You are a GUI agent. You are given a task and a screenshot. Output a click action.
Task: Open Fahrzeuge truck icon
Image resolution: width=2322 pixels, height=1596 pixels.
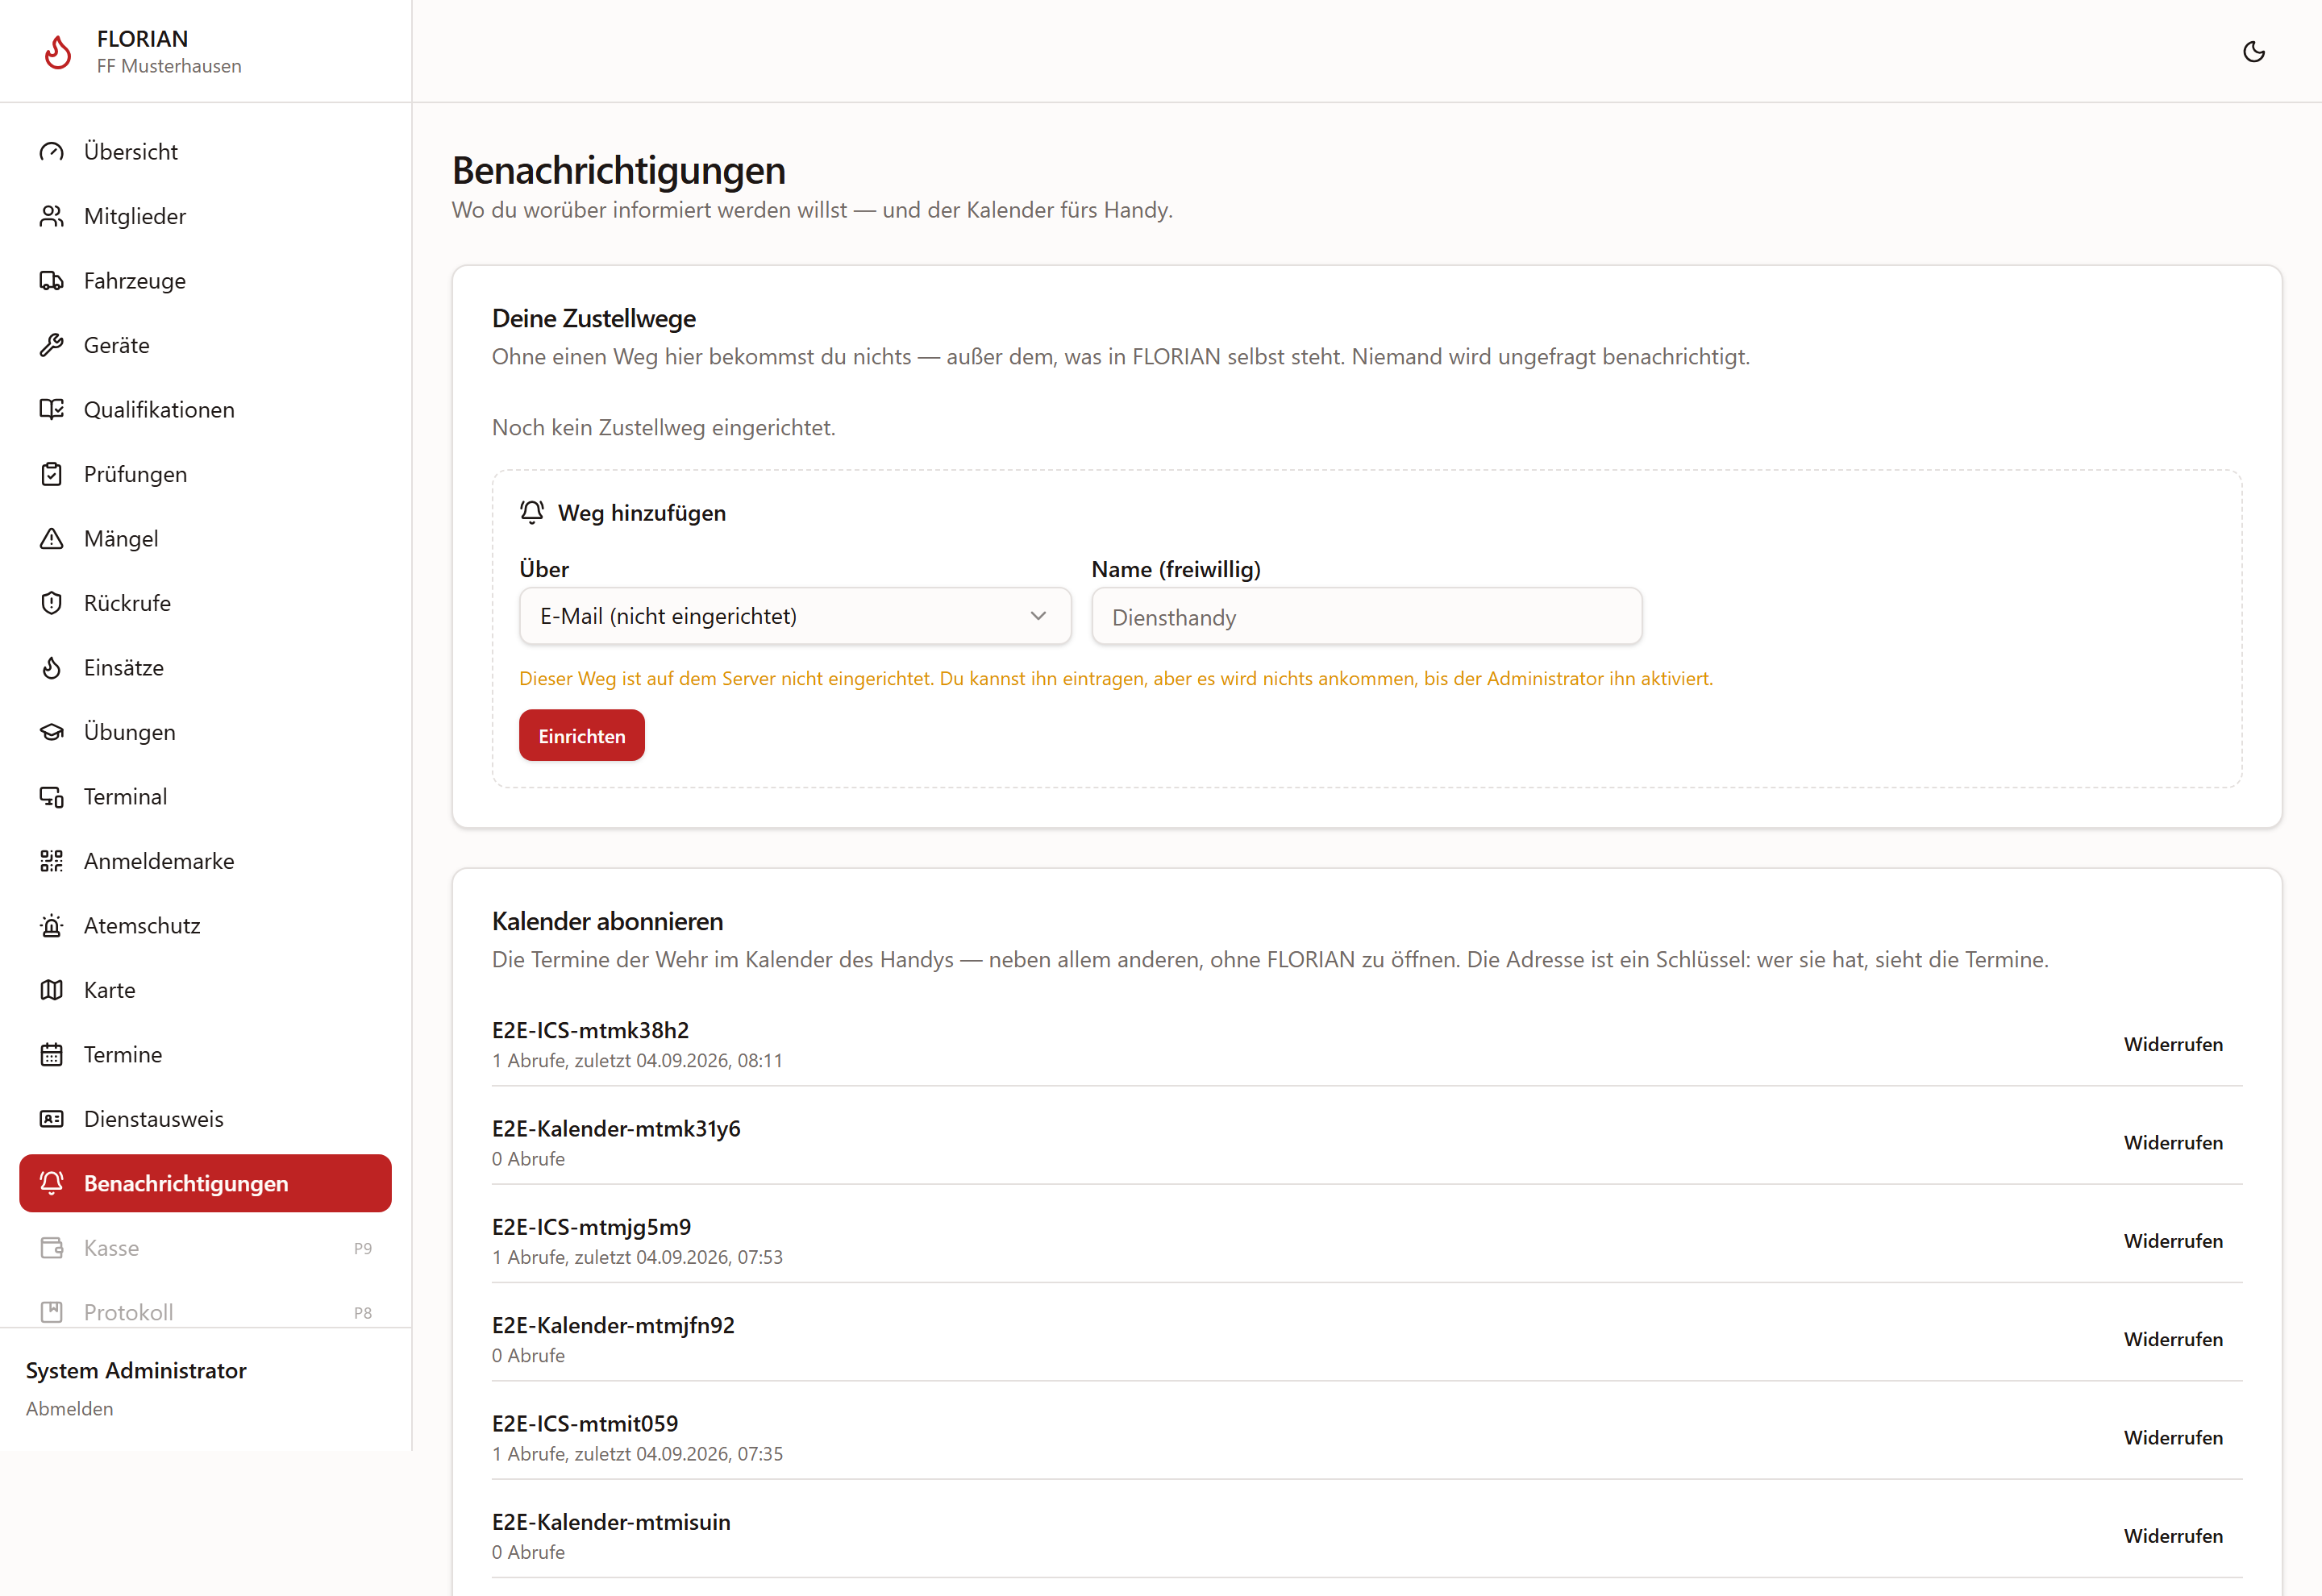pos(51,281)
